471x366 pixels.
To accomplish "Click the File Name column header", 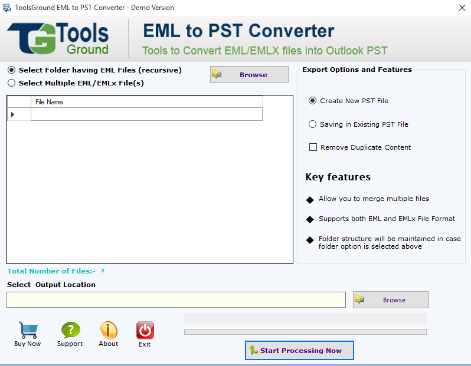I will pos(146,102).
